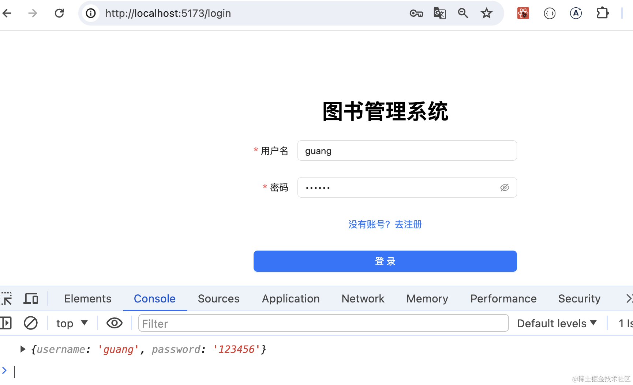Image resolution: width=633 pixels, height=385 pixels.
Task: Clear the console with the ban icon
Action: pyautogui.click(x=31, y=323)
